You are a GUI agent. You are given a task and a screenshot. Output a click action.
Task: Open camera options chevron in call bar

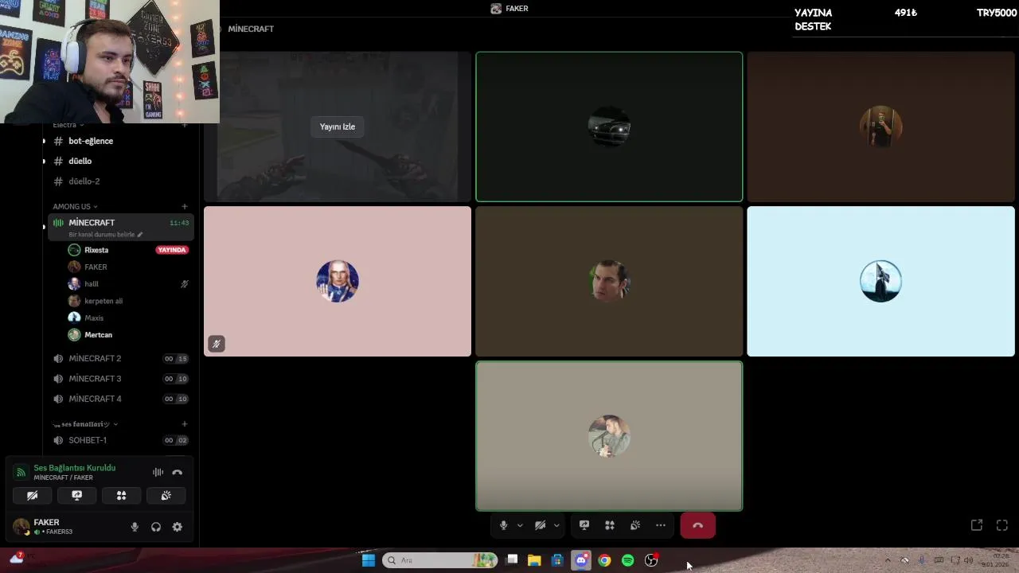pos(556,525)
